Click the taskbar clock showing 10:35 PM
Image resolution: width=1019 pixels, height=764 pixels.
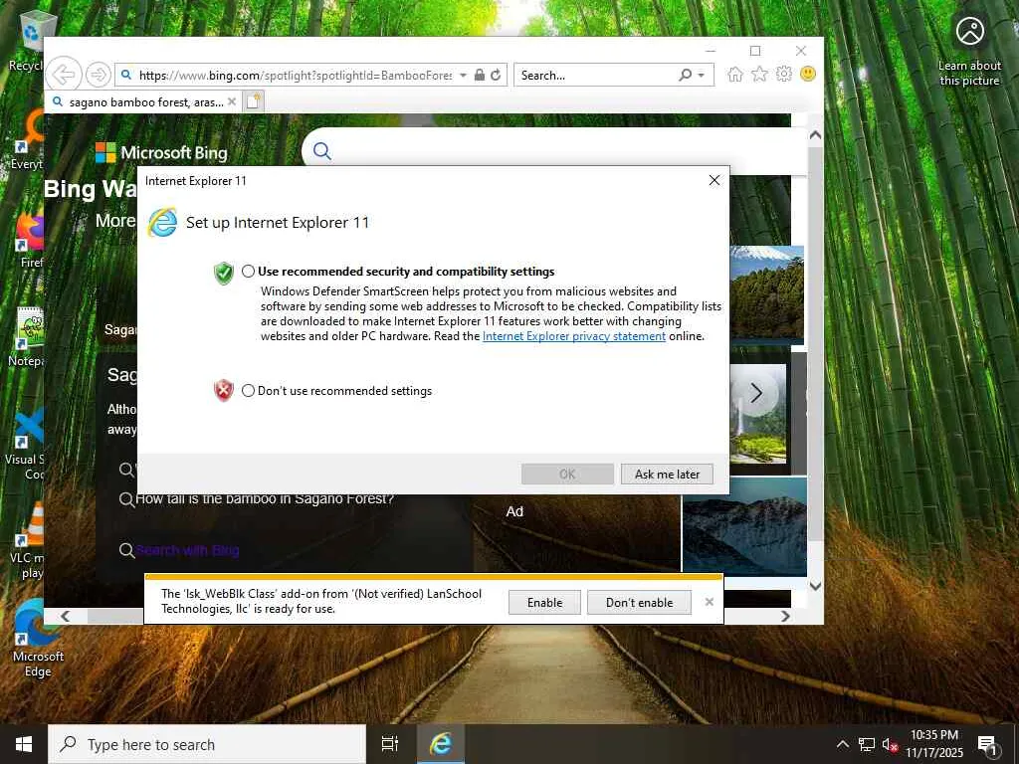coord(933,744)
